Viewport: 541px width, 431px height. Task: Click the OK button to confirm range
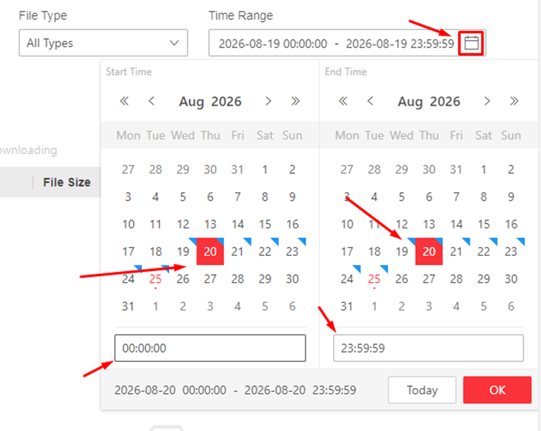[497, 390]
